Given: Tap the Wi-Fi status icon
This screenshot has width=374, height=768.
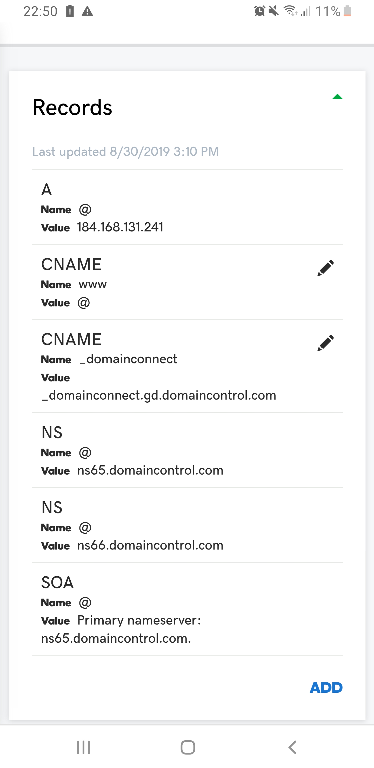Looking at the screenshot, I should pos(290,11).
